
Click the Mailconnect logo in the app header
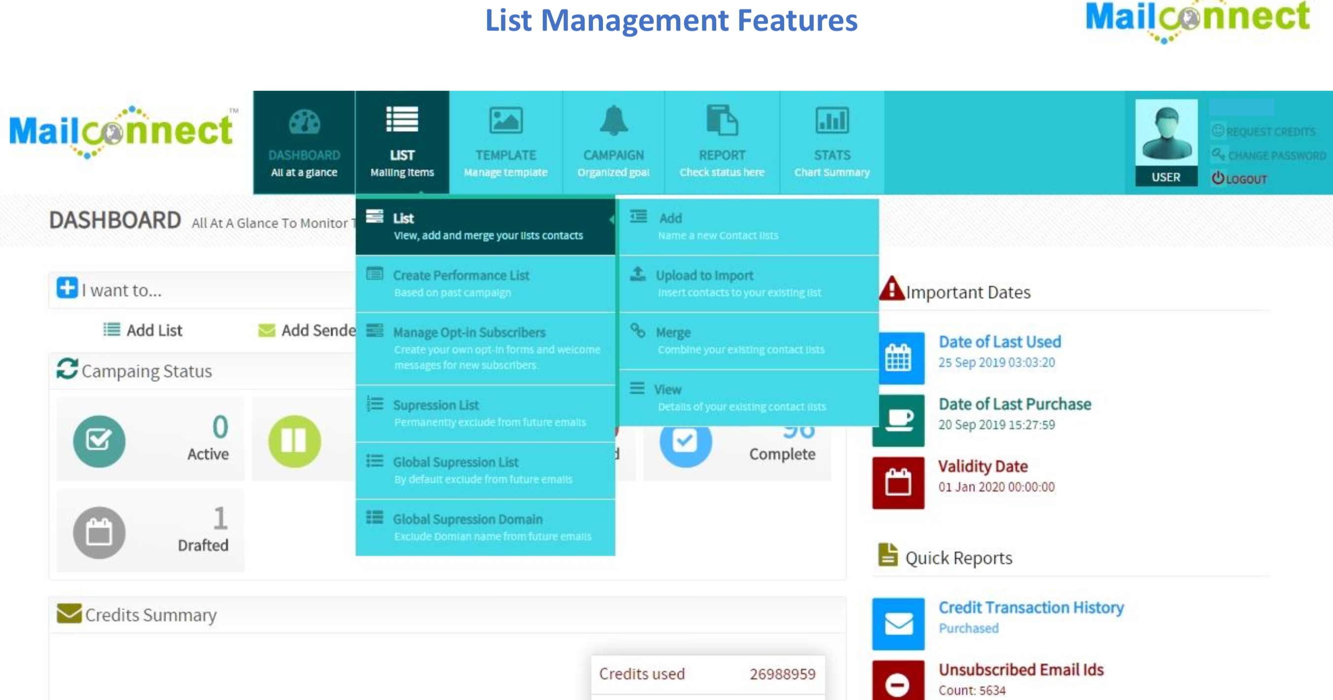[x=123, y=132]
